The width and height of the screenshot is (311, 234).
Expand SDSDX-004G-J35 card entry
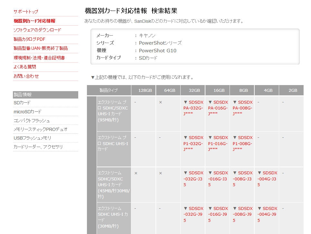267,179
